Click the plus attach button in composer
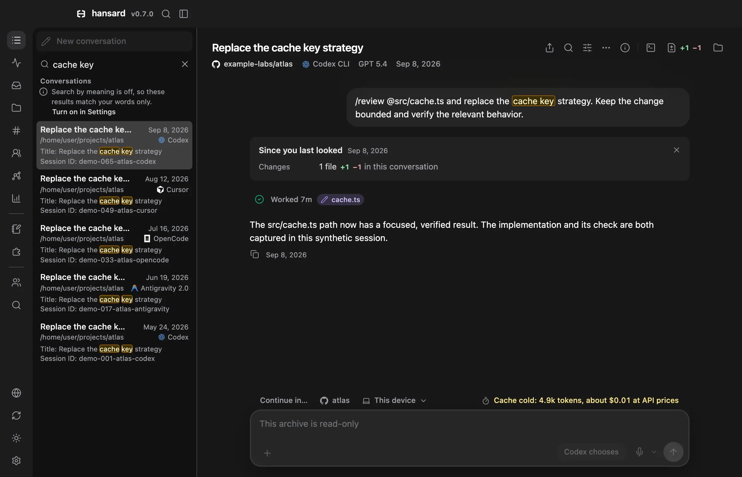 pos(267,453)
